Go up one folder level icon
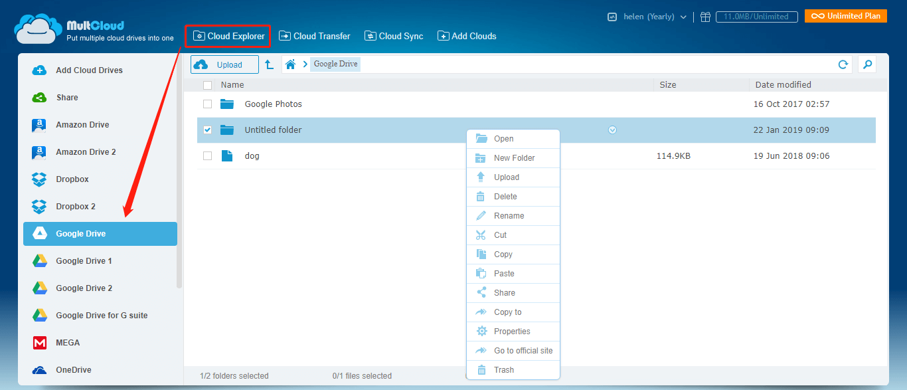907x390 pixels. (269, 64)
